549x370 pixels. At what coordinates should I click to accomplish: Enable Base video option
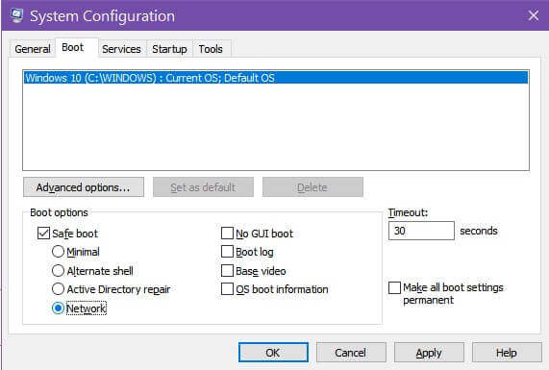click(227, 271)
